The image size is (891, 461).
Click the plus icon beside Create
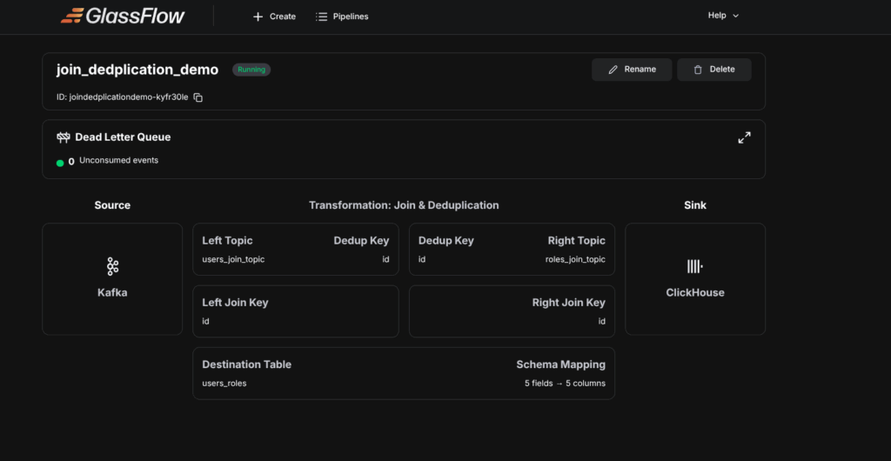coord(258,17)
